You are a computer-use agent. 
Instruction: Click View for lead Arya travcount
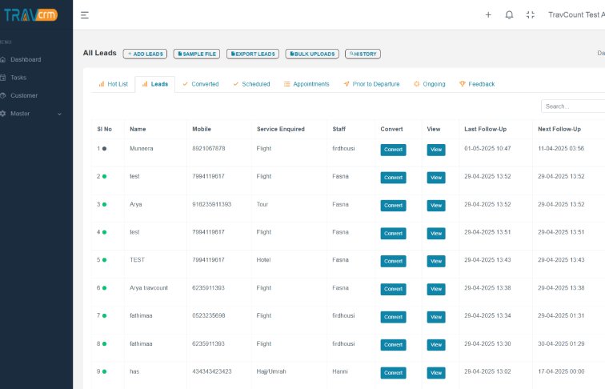pyautogui.click(x=436, y=289)
